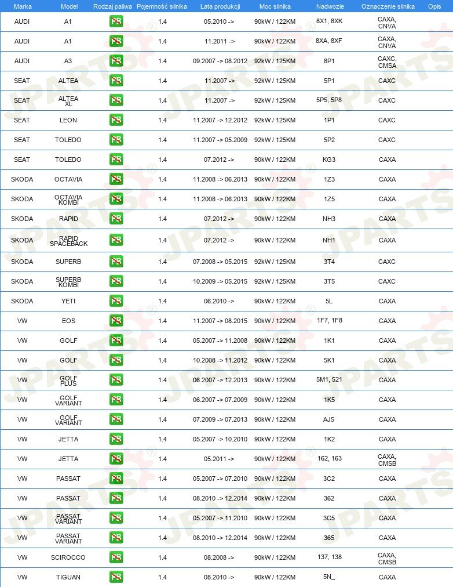Click the fuel icon in the VW SCIROCCO row

(116, 557)
